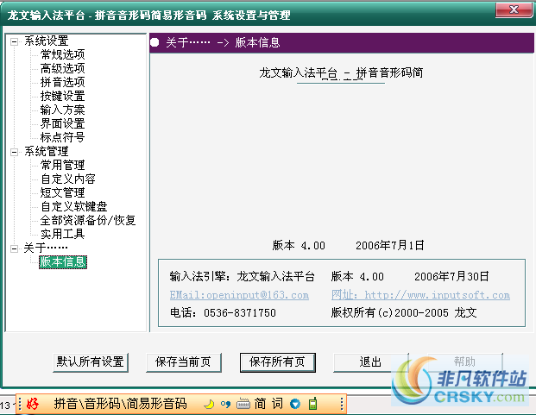Click the engine date 2006年7月30日

(451, 276)
